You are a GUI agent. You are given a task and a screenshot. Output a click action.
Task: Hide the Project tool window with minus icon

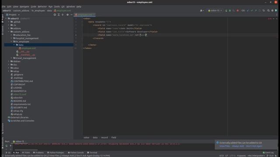71,15
